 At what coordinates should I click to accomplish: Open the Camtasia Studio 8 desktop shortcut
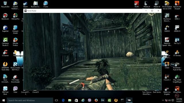tap(5, 42)
